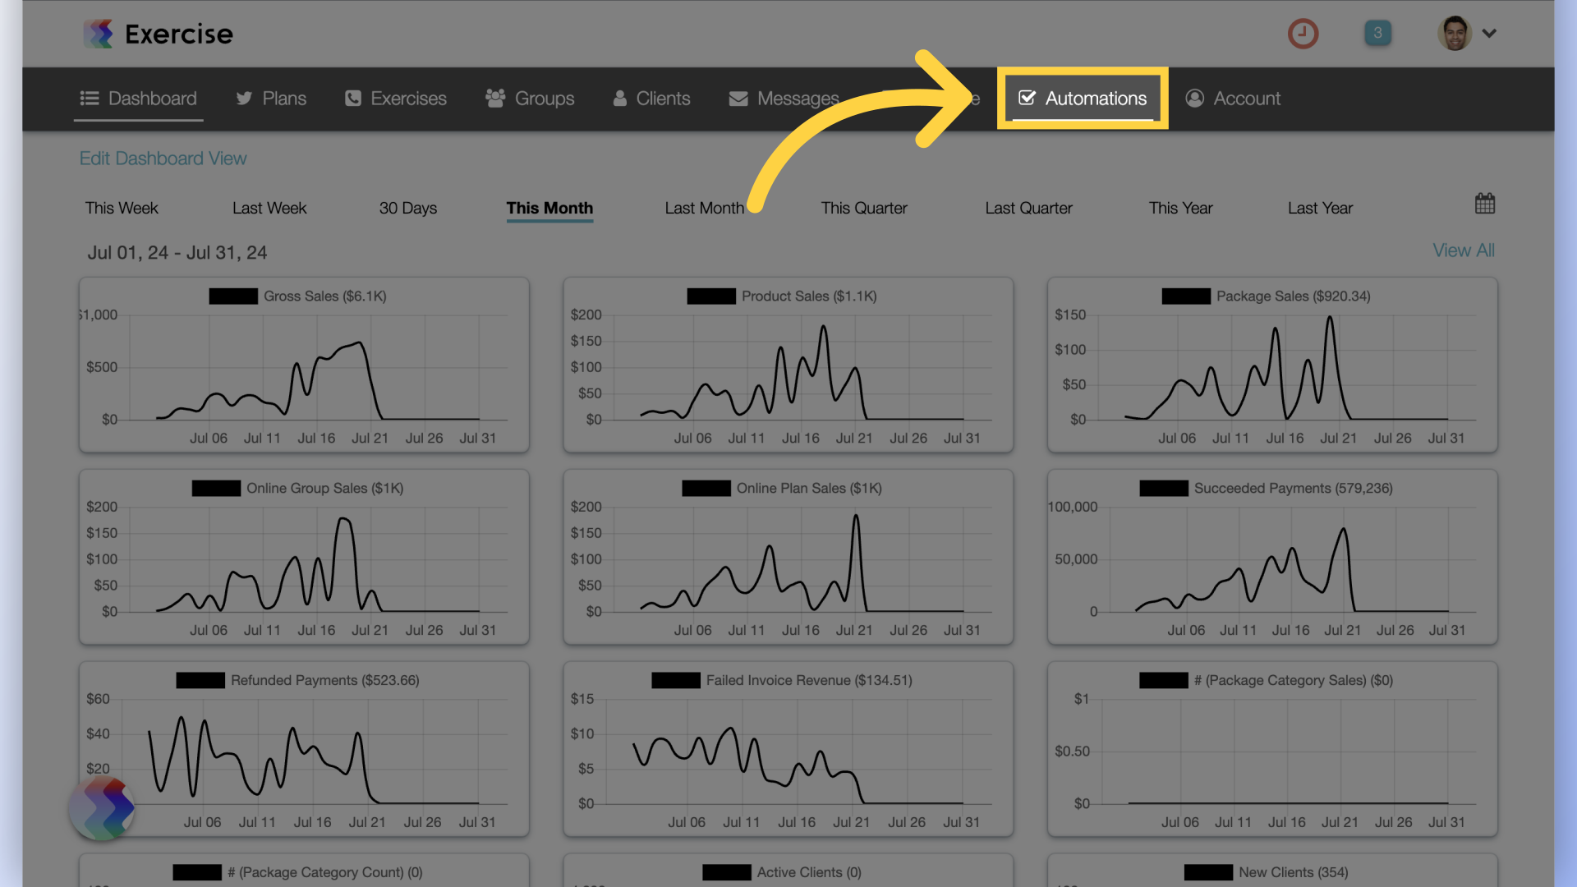Toggle the Succeeded Payments legend swatch
Viewport: 1577px width, 887px height.
tap(1164, 489)
